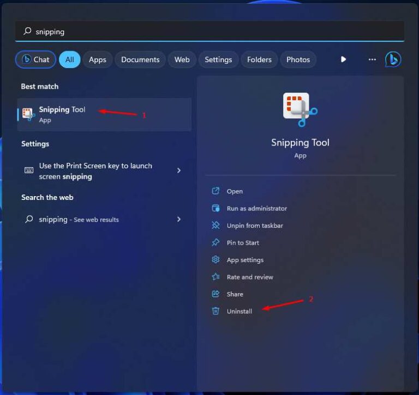Switch to the Web filter tab

182,59
